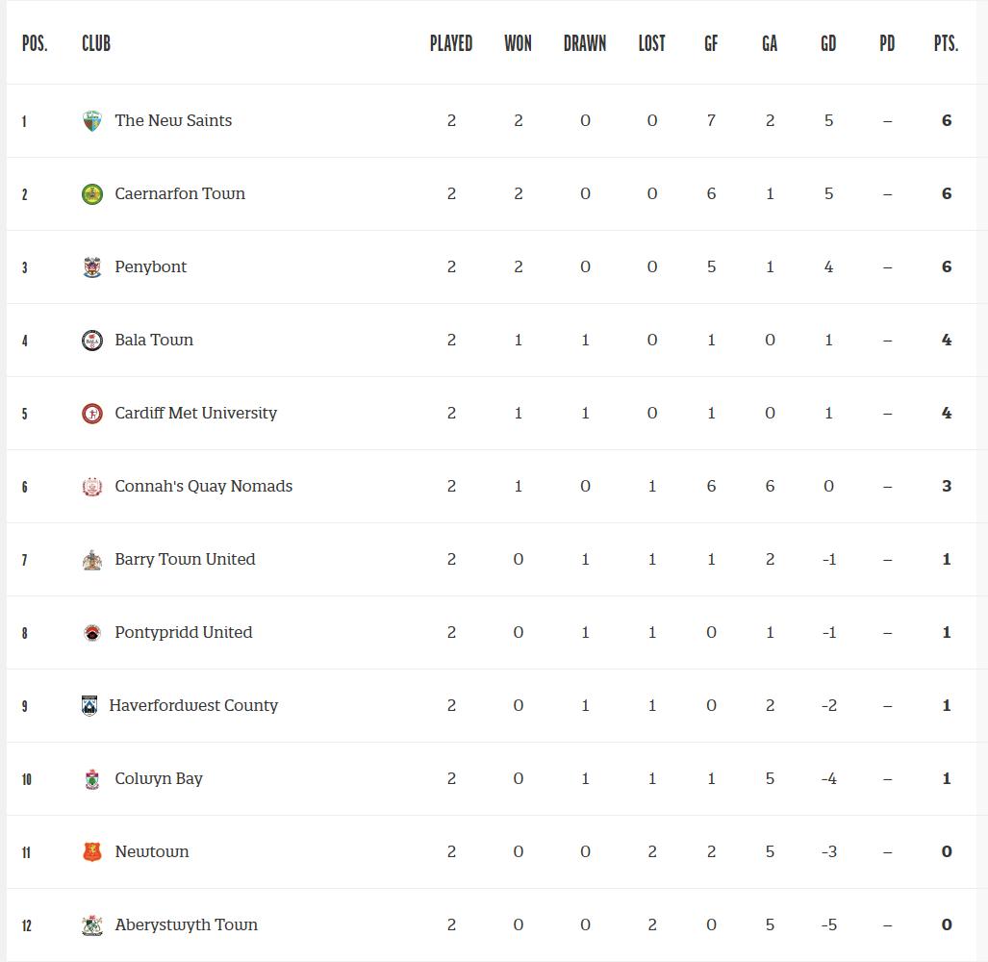Viewport: 988px width, 962px height.
Task: Click The New Saints club crest
Action: [92, 121]
